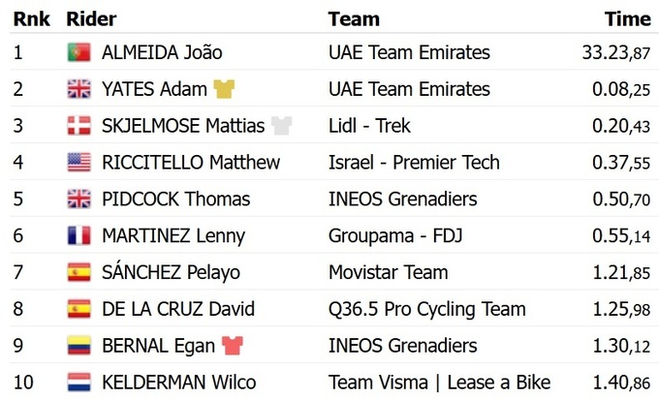The height and width of the screenshot is (399, 659).
Task: Open the Lidl - Trek team page
Action: click(371, 126)
